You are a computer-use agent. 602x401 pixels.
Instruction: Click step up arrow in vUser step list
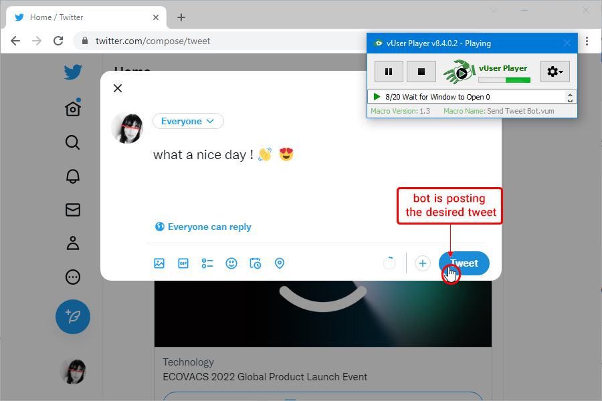pyautogui.click(x=570, y=94)
